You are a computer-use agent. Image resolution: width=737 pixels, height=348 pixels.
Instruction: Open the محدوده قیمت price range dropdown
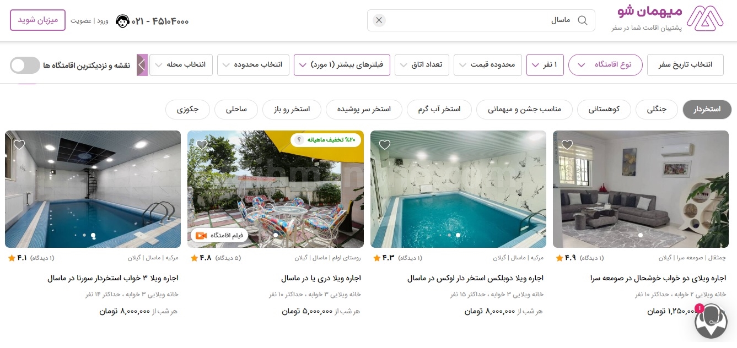pyautogui.click(x=487, y=65)
